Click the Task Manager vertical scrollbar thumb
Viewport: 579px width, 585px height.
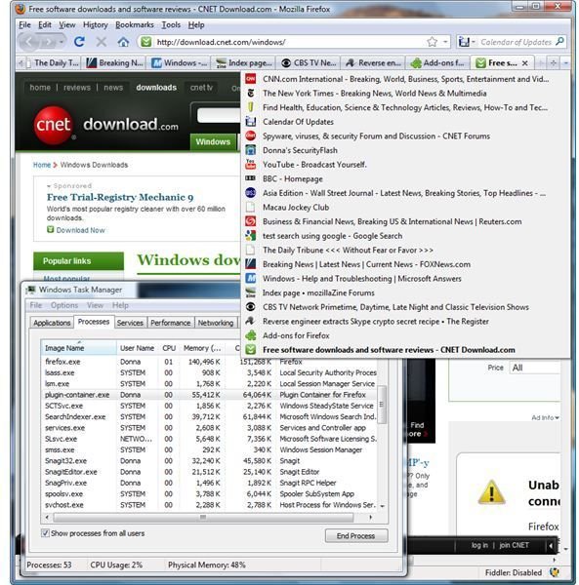[382, 405]
